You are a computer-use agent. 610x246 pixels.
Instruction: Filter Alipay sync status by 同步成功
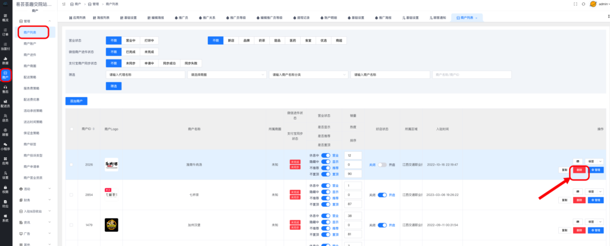169,63
